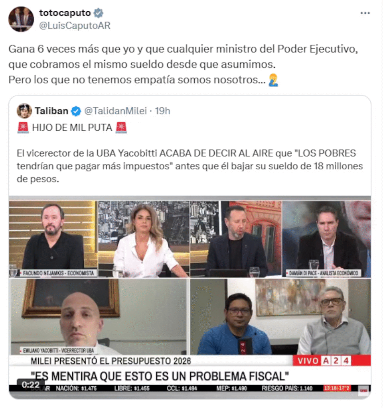This screenshot has height=408, width=383.
Task: Click the Facundo Nejamkis video panel
Action: click(x=53, y=239)
